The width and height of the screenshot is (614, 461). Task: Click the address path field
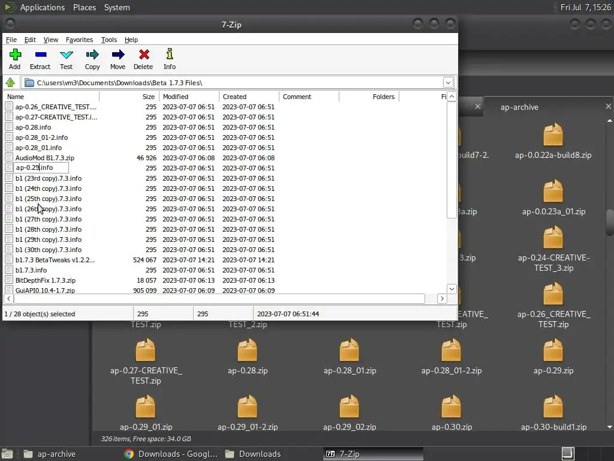pyautogui.click(x=233, y=83)
